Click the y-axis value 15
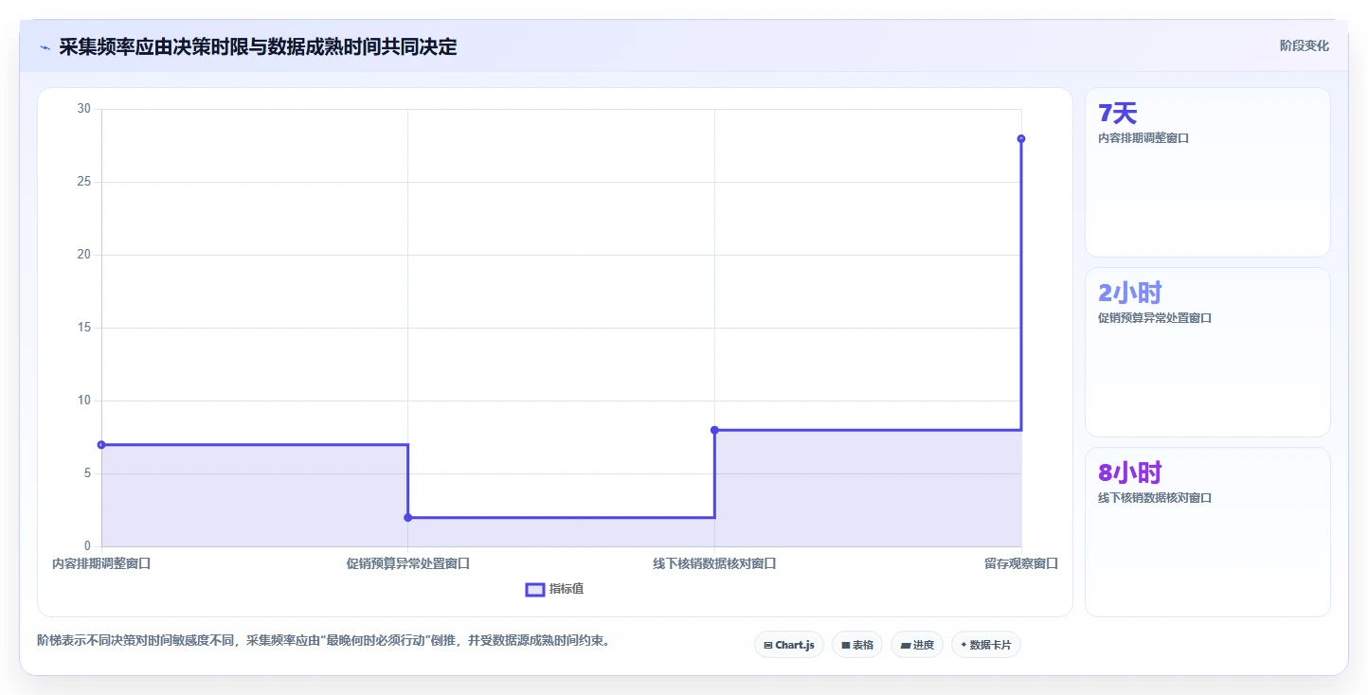The width and height of the screenshot is (1368, 695). 84,328
